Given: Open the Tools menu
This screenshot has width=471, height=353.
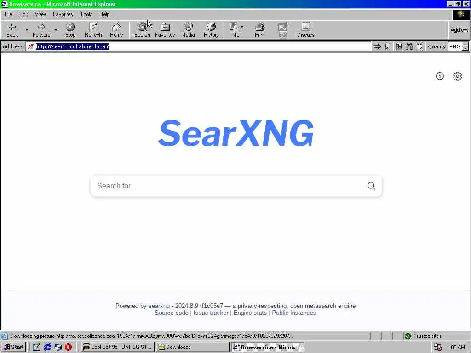Looking at the screenshot, I should [86, 14].
